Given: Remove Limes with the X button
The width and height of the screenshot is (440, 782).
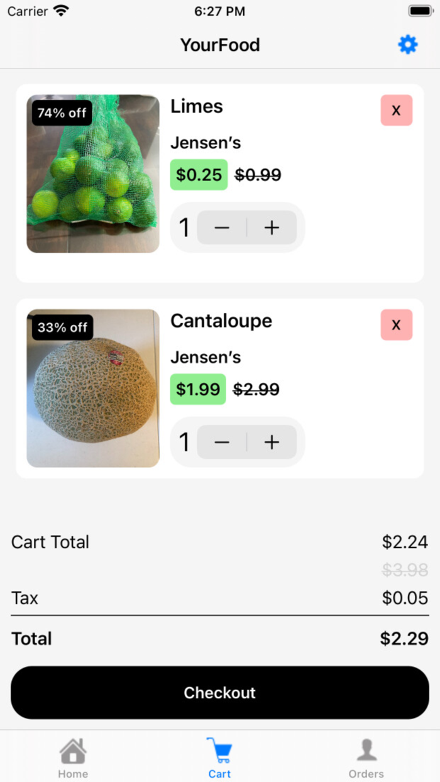Looking at the screenshot, I should coord(396,110).
